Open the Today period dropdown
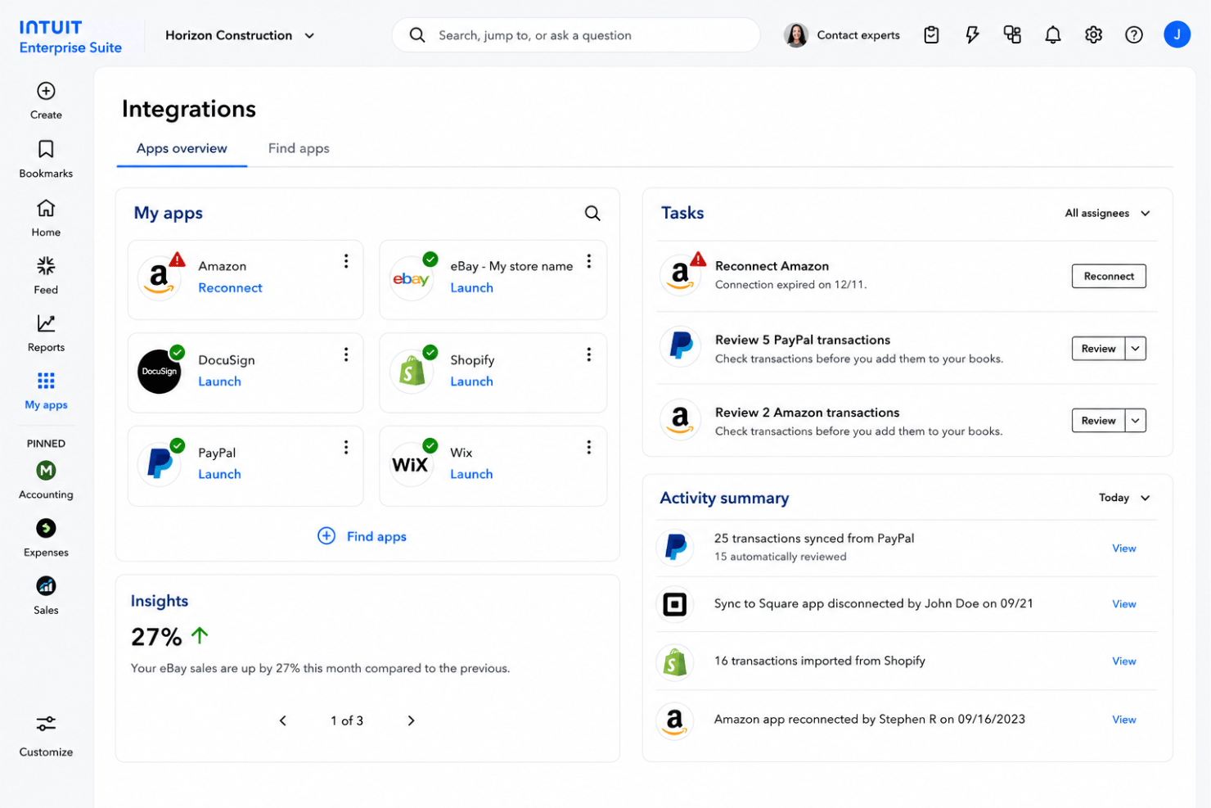 (1124, 498)
